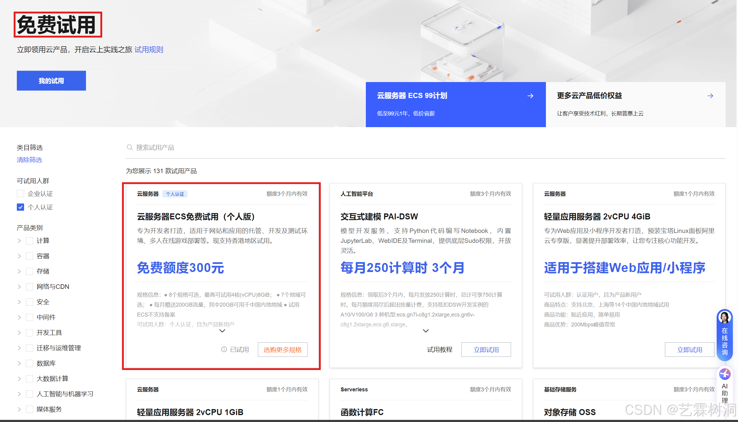Check 人工智能与机器学习 category box
738x422 pixels.
29,394
